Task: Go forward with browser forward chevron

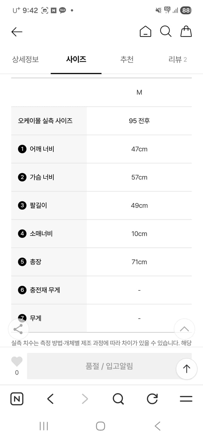Action: pos(85,399)
